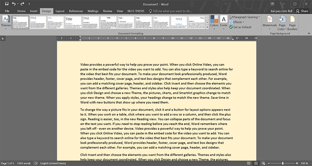Viewport: 312px width, 166px height.
Task: Open the Customize Quick Access Toolbar arrow
Action: [x=29, y=4]
